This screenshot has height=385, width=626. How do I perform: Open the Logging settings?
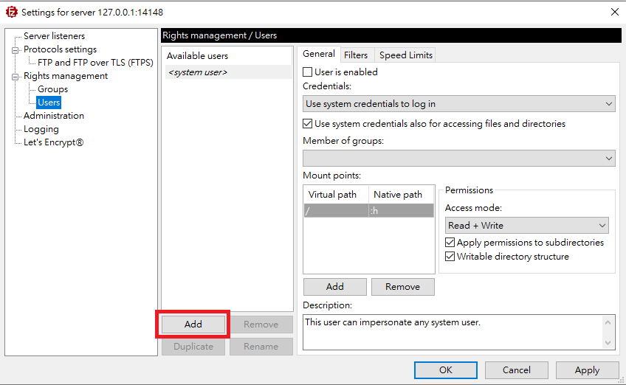click(41, 129)
